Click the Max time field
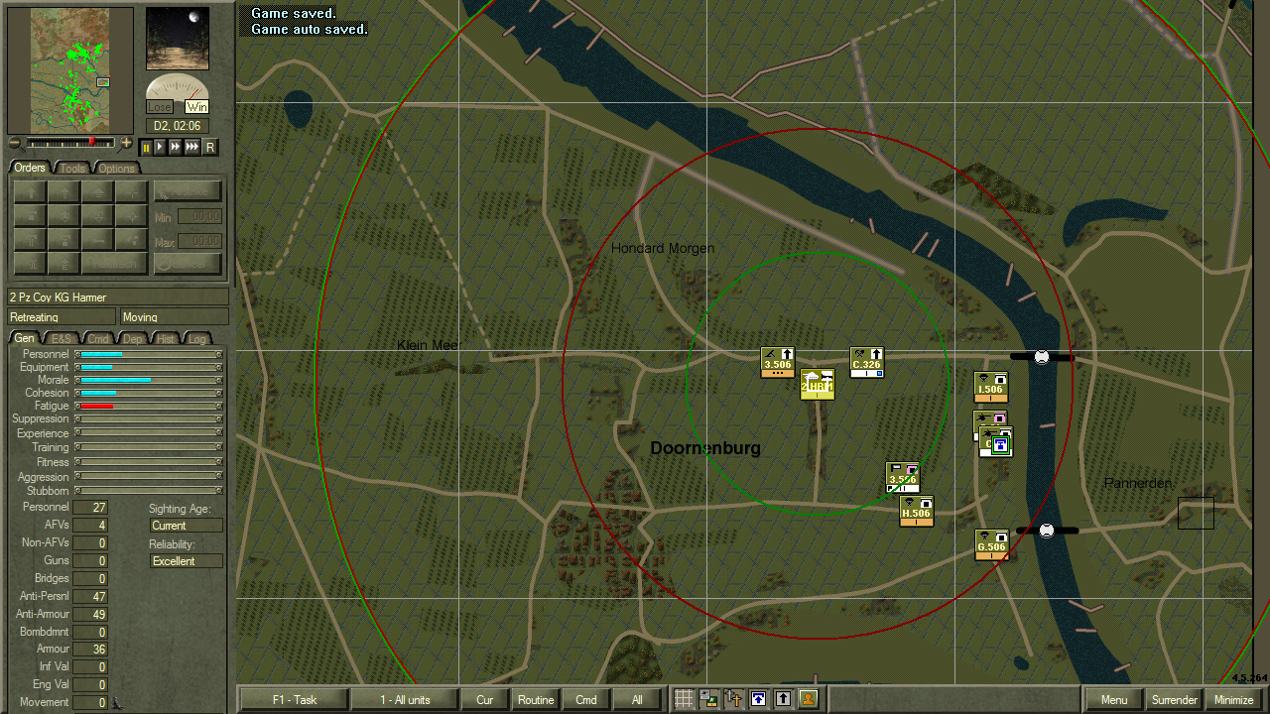 coord(199,241)
